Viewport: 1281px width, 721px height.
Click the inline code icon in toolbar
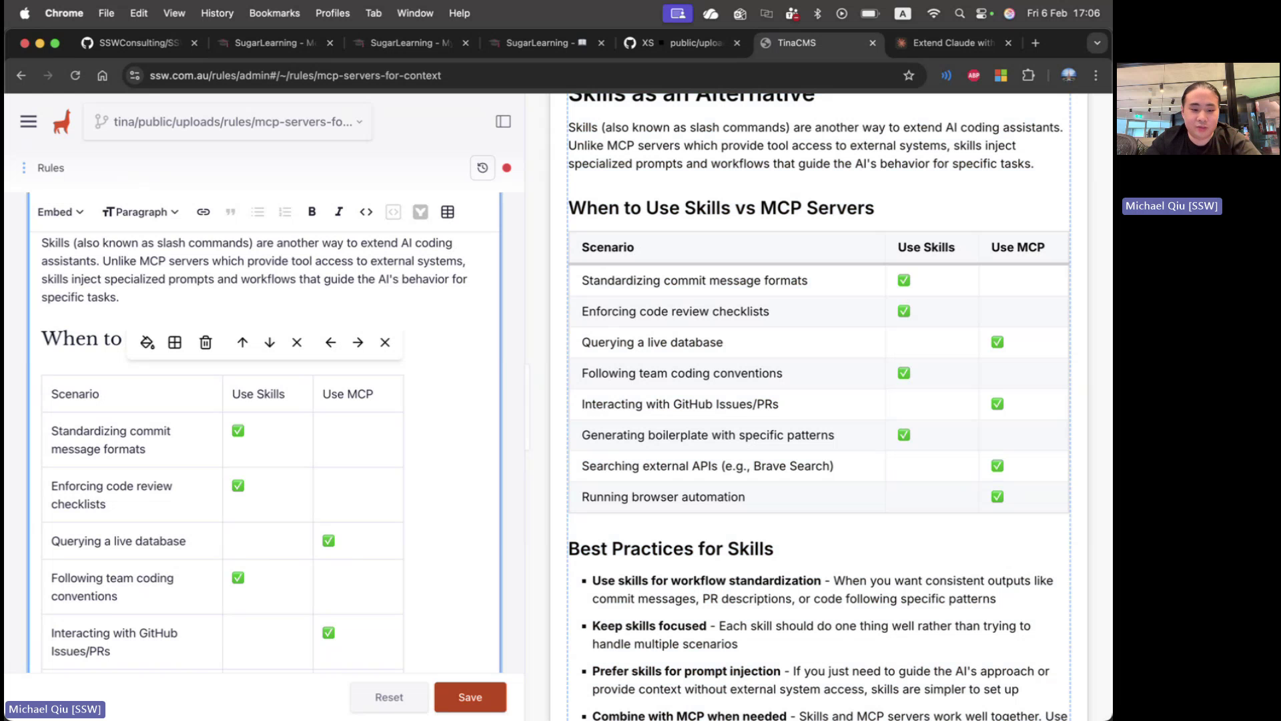point(366,212)
